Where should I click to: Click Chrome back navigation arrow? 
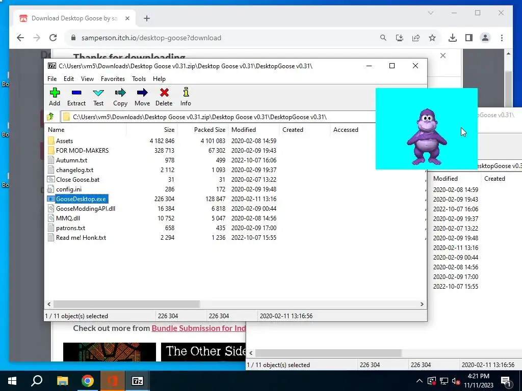pos(20,38)
